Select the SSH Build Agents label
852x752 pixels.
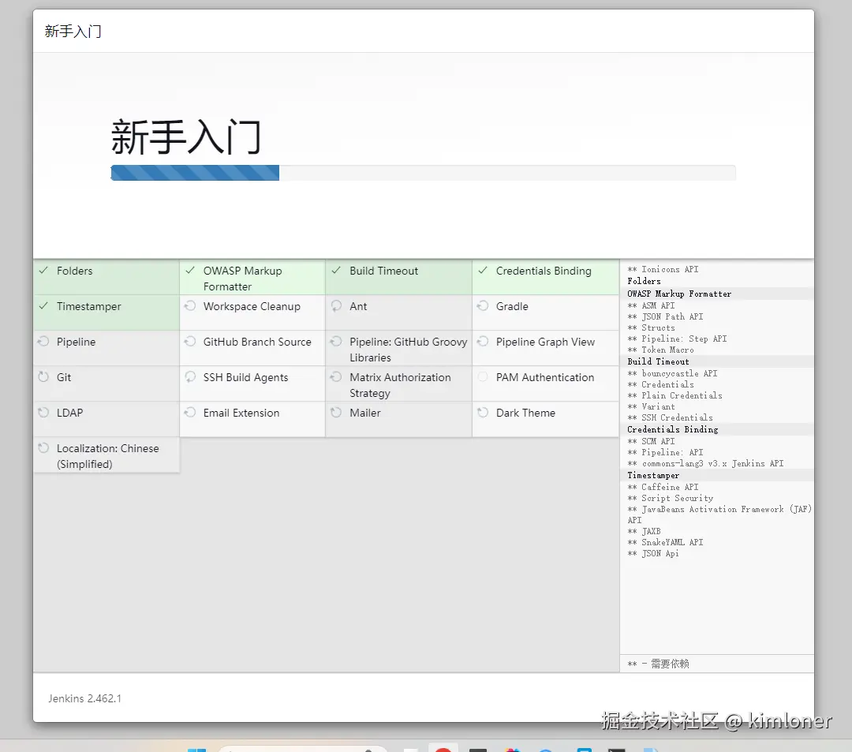(x=245, y=377)
